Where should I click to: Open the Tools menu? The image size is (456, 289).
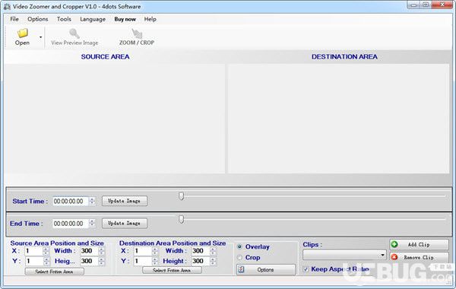64,19
